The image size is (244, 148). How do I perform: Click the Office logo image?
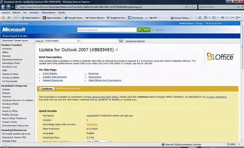tap(220, 57)
